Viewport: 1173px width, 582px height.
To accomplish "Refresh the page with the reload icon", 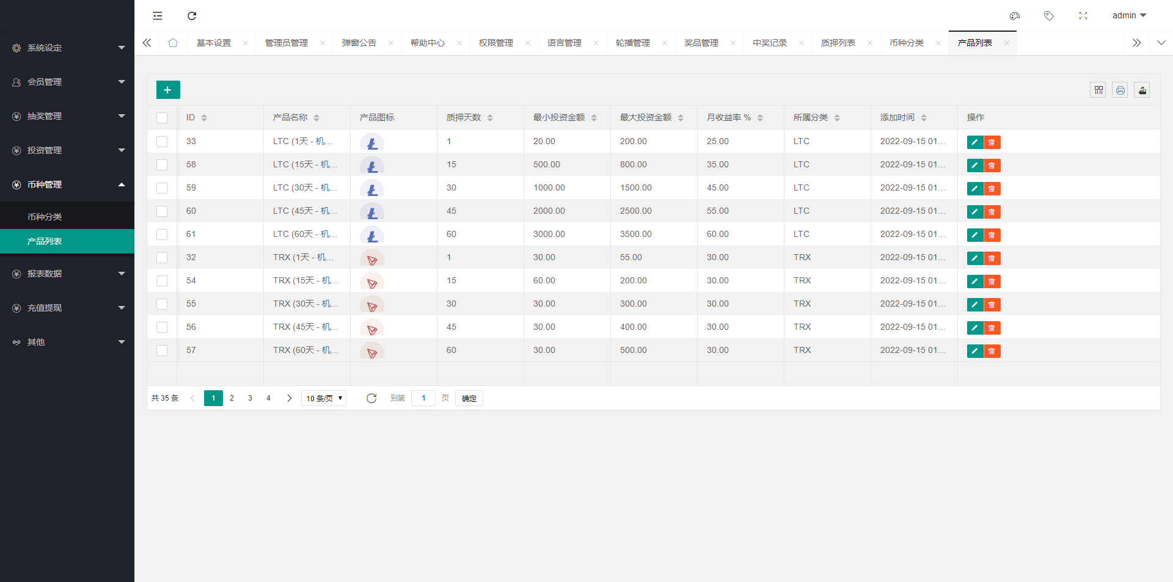I will pyautogui.click(x=192, y=15).
